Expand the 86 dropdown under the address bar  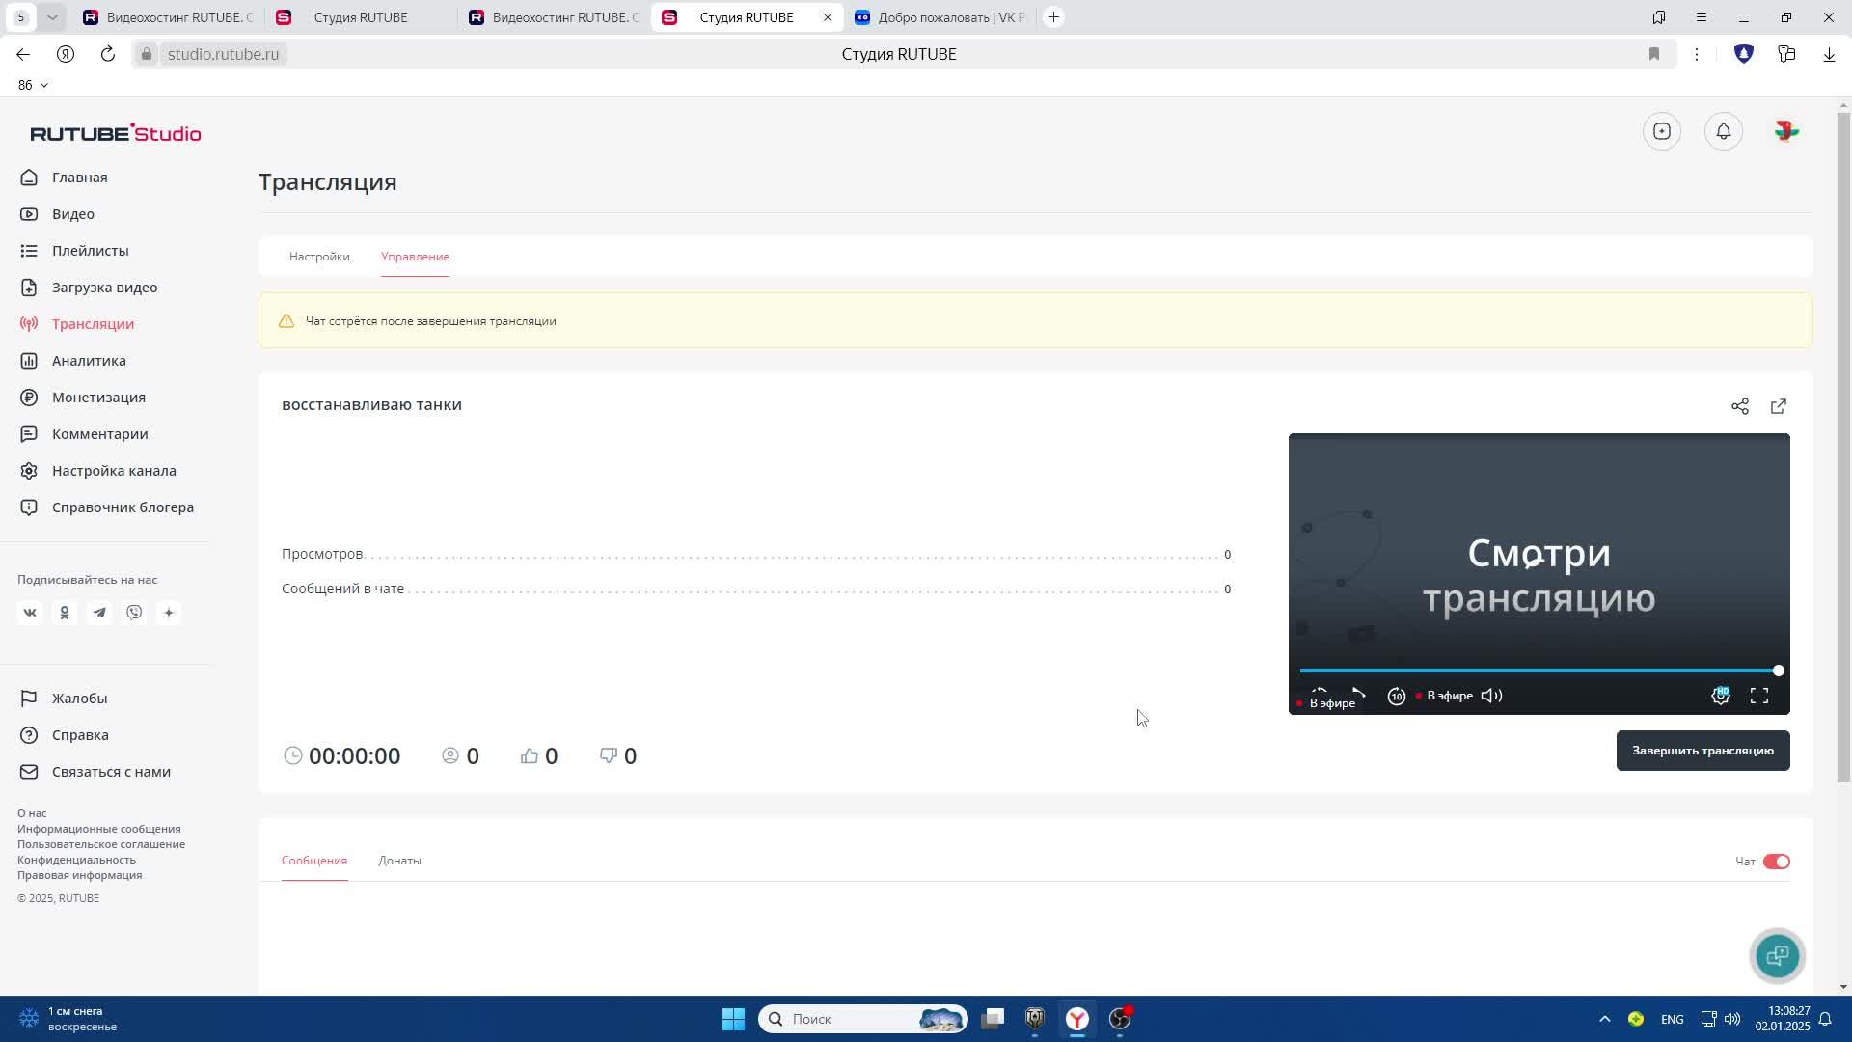click(x=34, y=85)
